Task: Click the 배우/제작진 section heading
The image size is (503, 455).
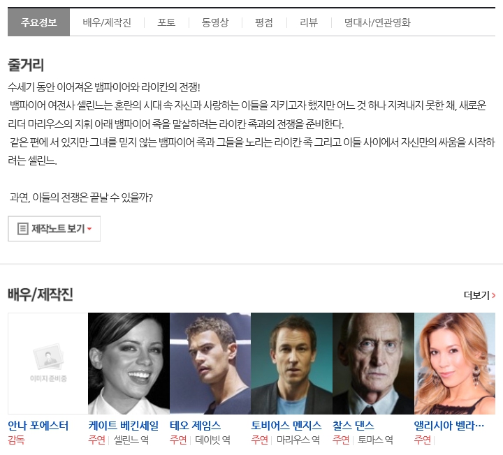Action: click(x=41, y=294)
